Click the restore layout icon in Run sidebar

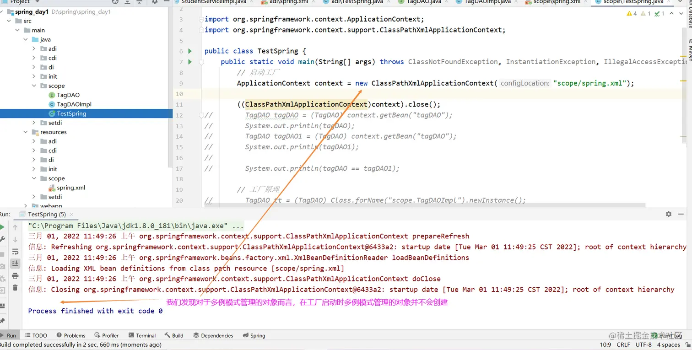[2, 306]
